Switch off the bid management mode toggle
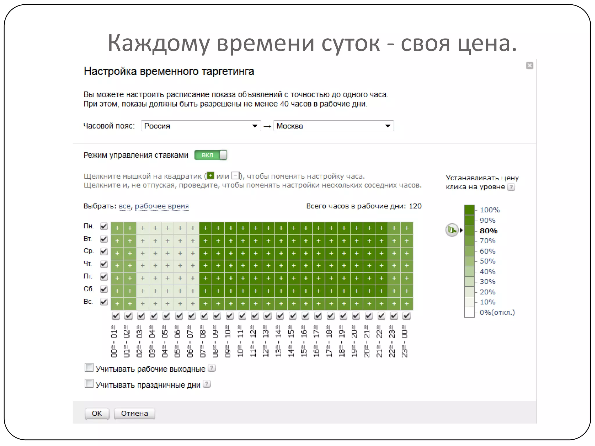 click(211, 155)
